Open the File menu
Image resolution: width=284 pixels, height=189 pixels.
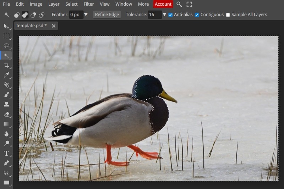6,4
